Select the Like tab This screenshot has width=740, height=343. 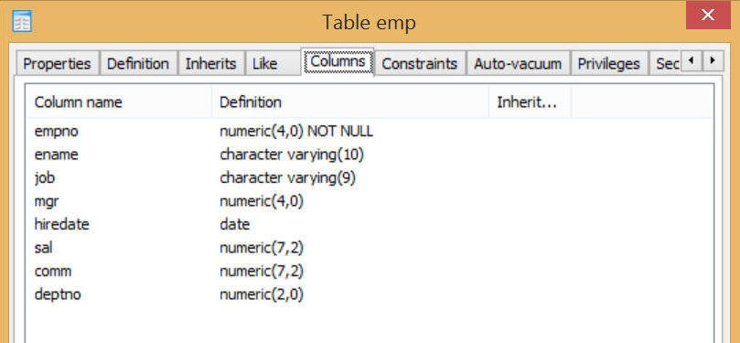[x=264, y=64]
